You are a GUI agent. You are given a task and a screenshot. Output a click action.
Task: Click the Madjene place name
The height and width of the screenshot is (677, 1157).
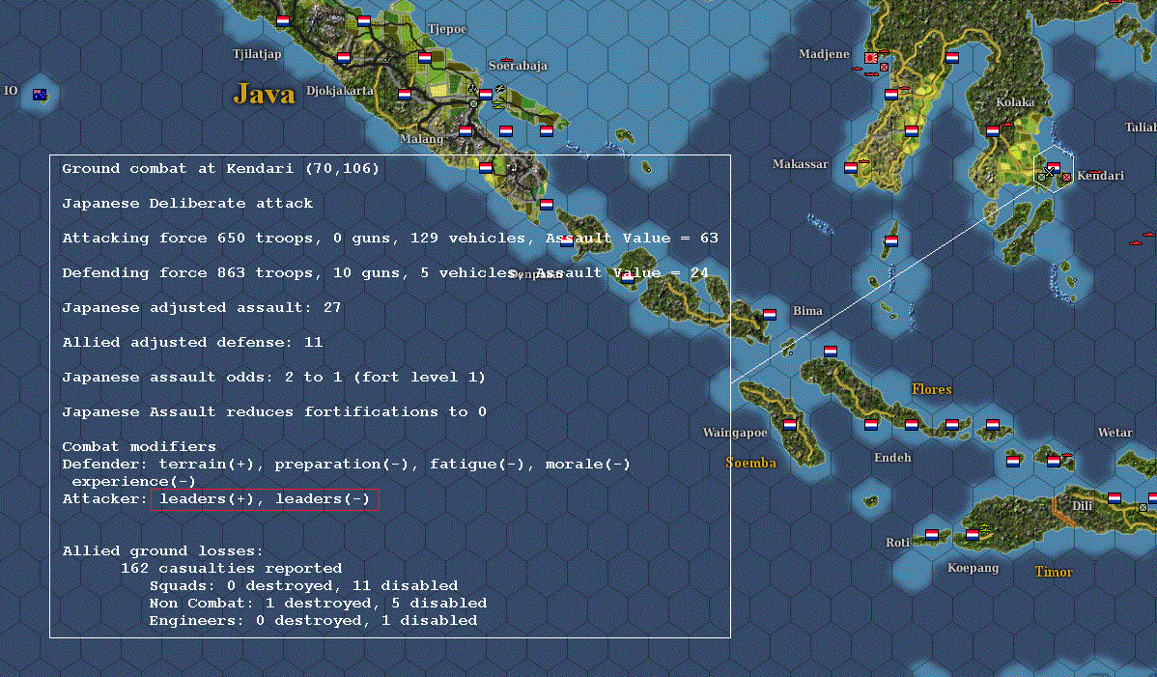[824, 54]
